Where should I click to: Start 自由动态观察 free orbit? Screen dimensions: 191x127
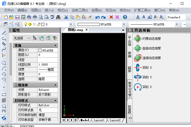[147, 48]
